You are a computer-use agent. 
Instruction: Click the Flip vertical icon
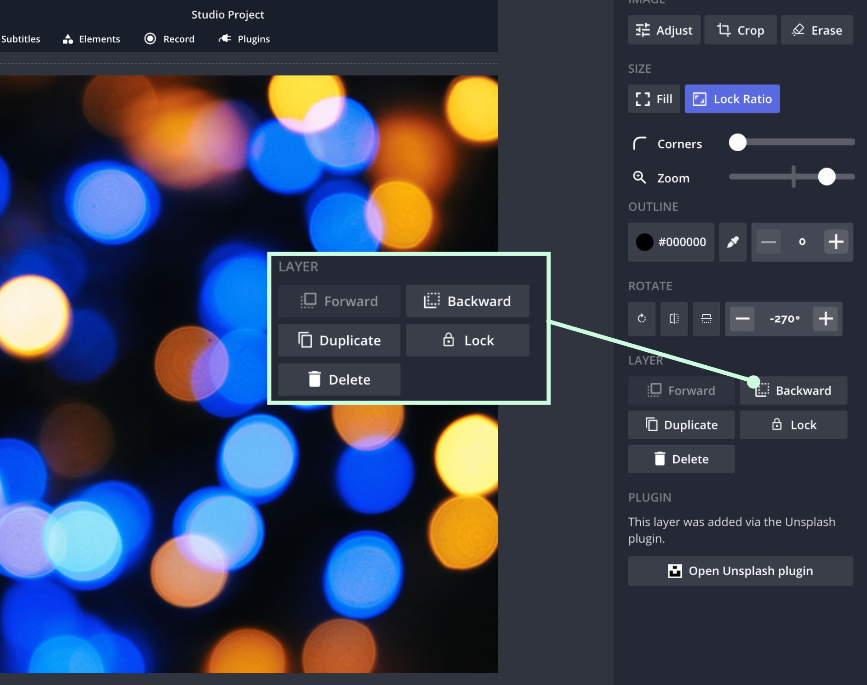(706, 319)
